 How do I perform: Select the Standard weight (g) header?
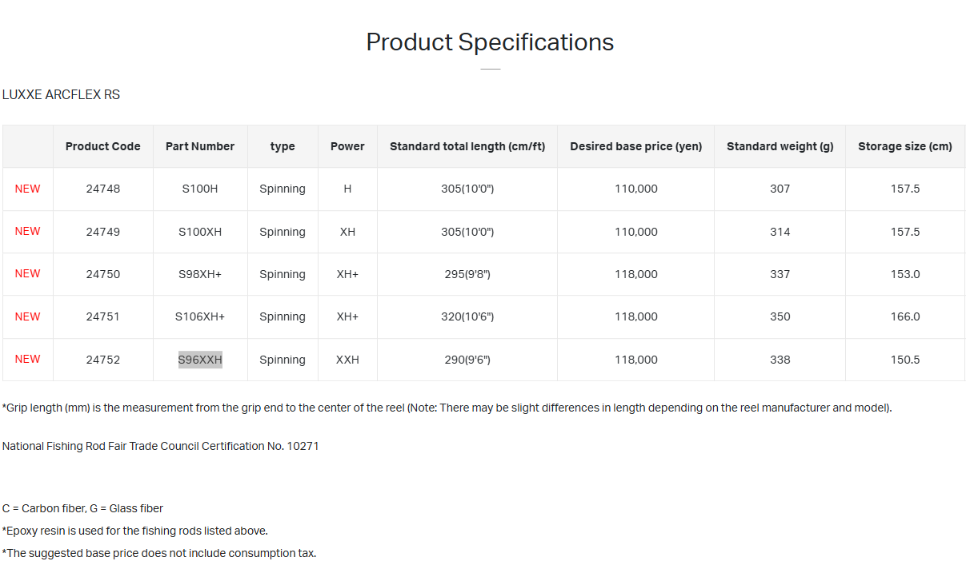pyautogui.click(x=780, y=146)
